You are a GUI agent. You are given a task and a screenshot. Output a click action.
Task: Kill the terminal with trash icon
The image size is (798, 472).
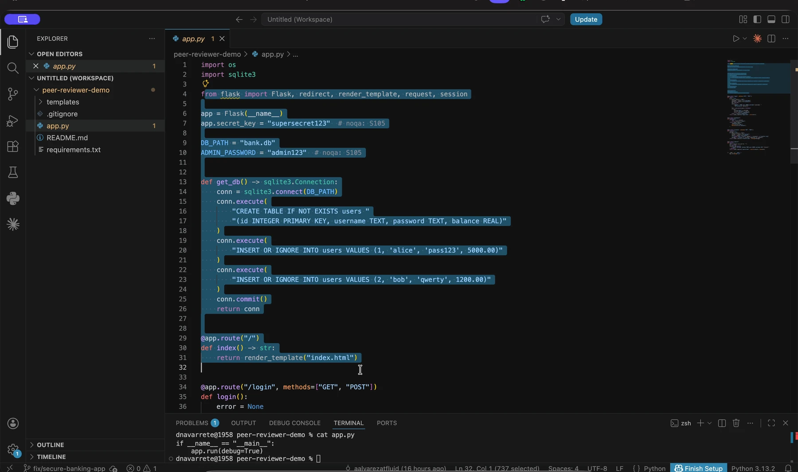click(736, 423)
